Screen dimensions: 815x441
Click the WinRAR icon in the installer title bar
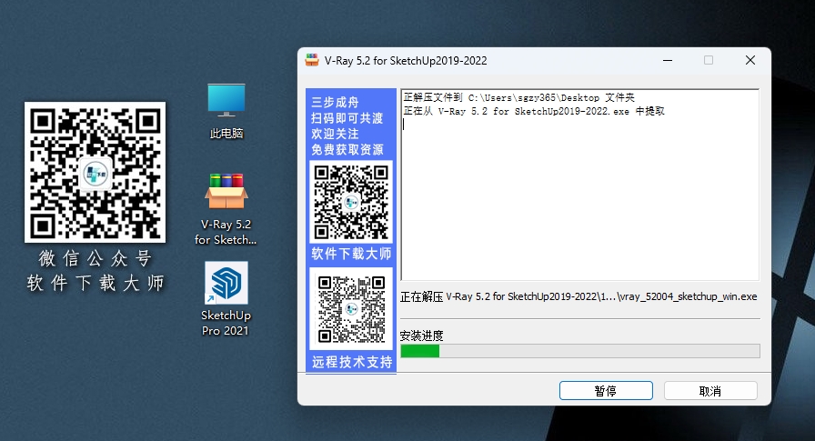coord(312,60)
